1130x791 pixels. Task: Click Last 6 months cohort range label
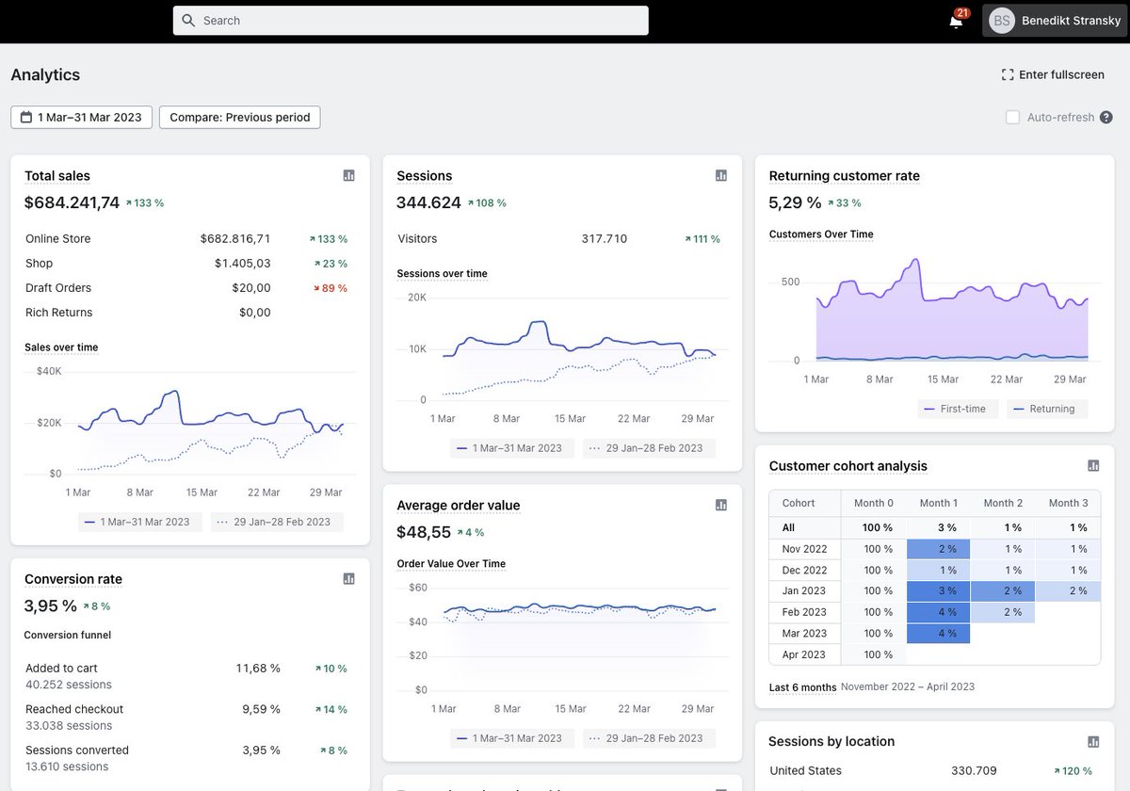tap(802, 687)
